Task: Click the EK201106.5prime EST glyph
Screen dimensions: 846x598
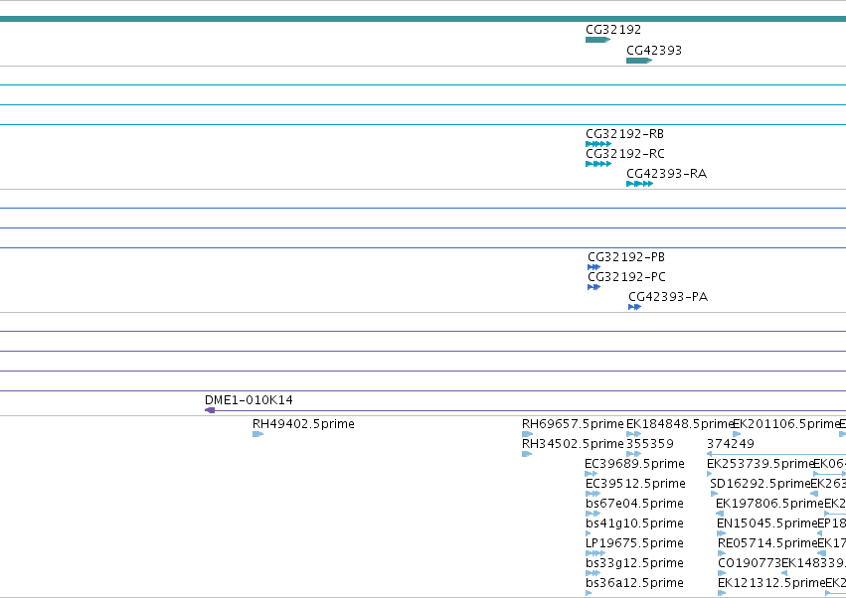Action: 737,434
